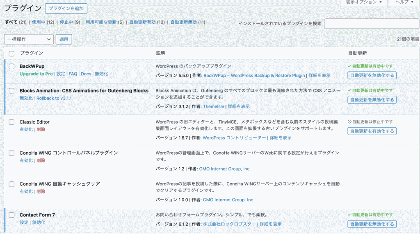Click Rollback to v3.1.1 link
Screen dimensions: 420x234
pyautogui.click(x=54, y=99)
